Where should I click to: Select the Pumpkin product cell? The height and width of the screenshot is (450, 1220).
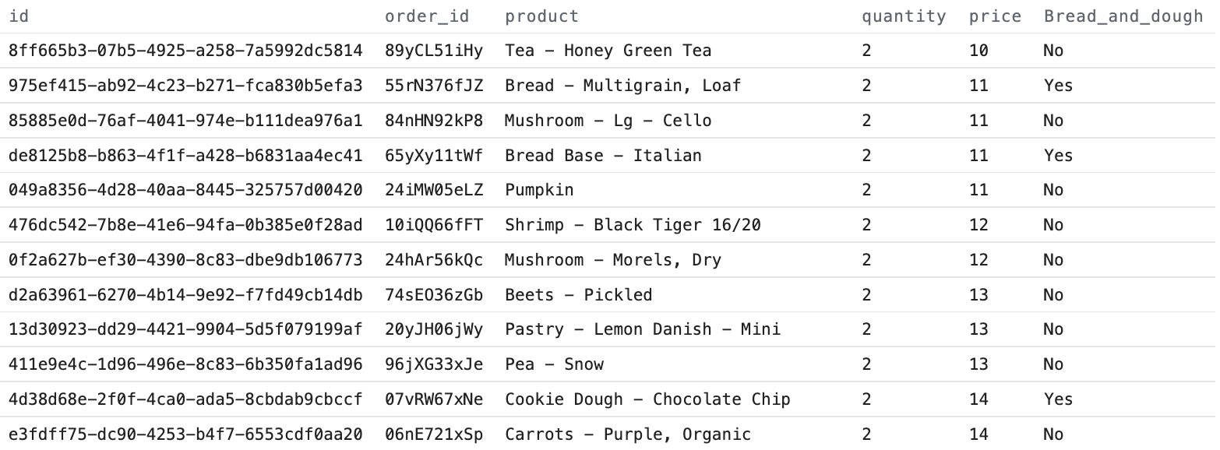coord(539,190)
